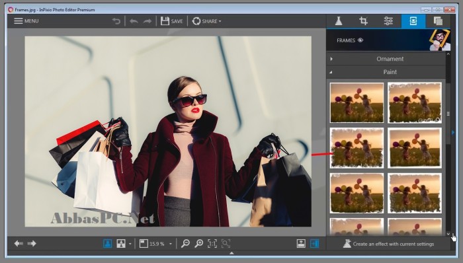Viewport: 463px width, 263px height.
Task: Save the photo with SAVE
Action: pos(171,21)
